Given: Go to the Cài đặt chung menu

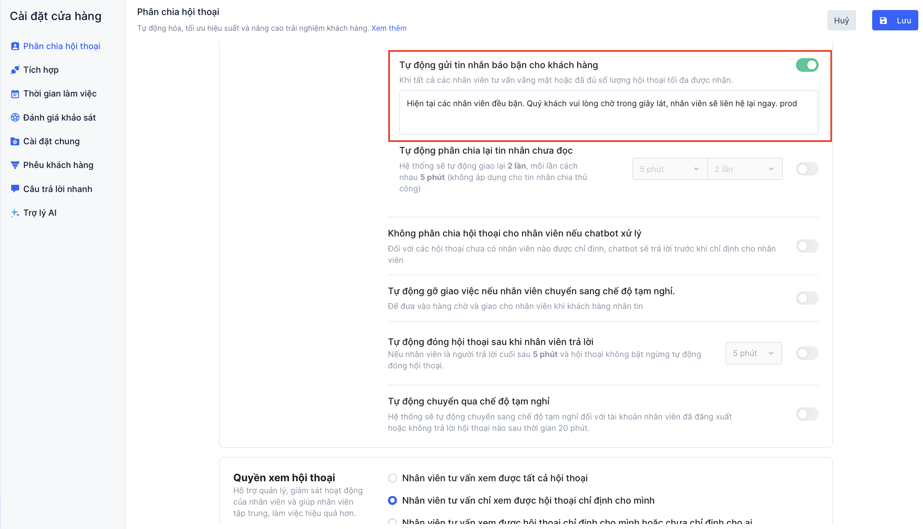Looking at the screenshot, I should (51, 141).
